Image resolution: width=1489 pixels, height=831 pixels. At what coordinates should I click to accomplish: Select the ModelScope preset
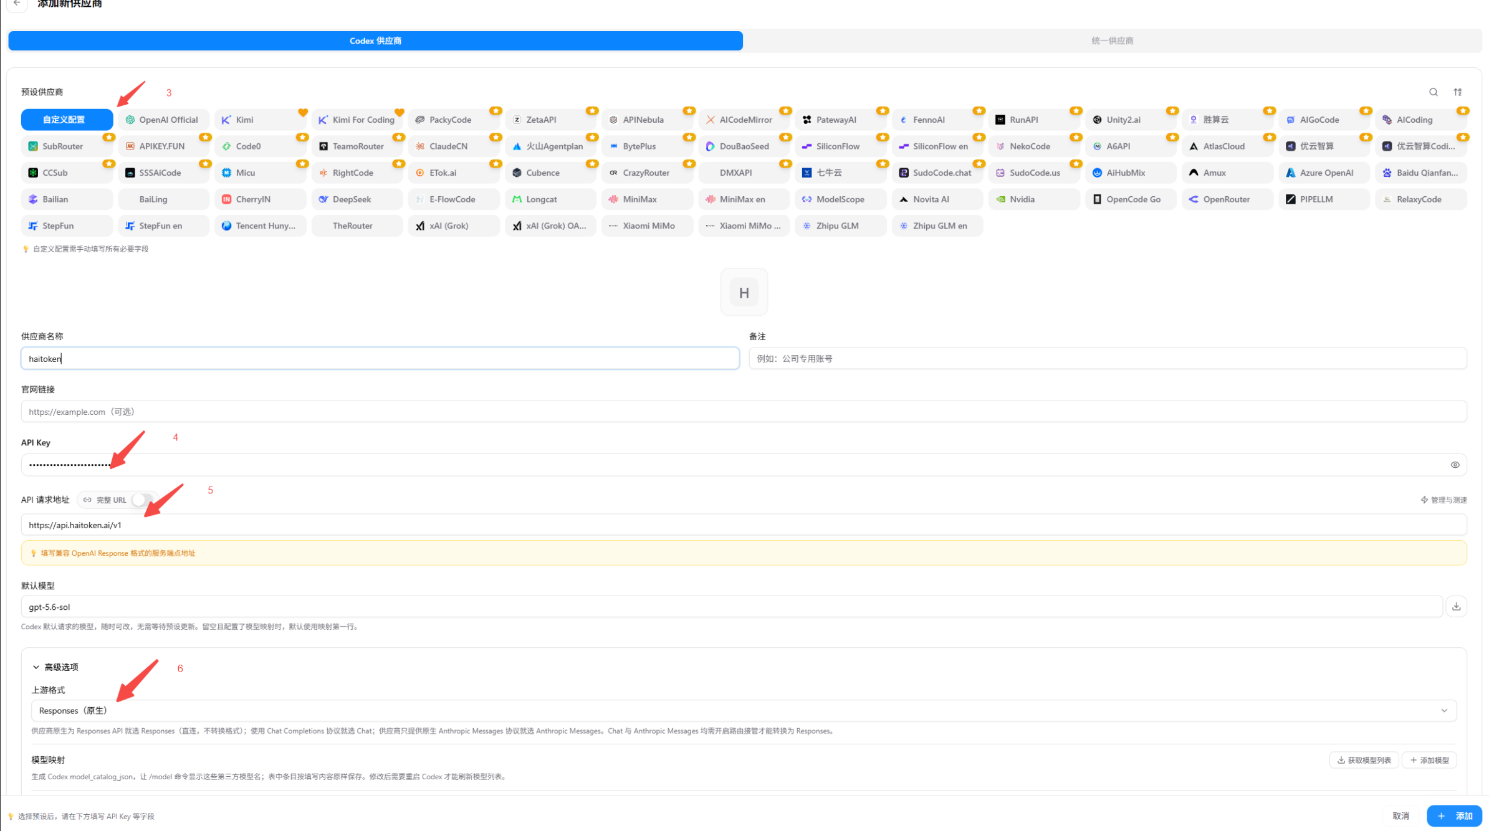(x=841, y=199)
